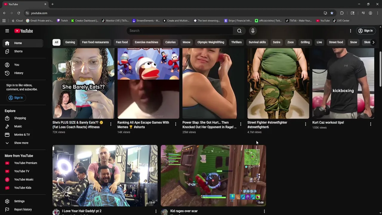
Task: Select the Fast food restaurants chip
Action: click(95, 42)
